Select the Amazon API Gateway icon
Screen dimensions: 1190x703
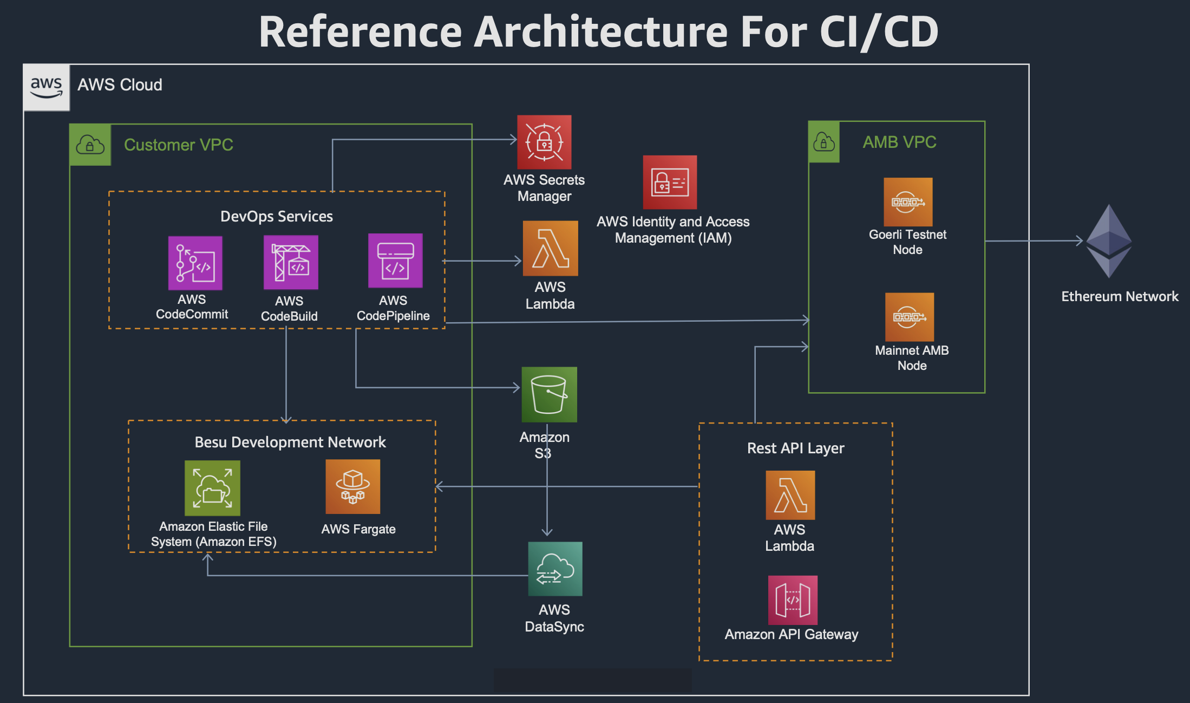[793, 600]
